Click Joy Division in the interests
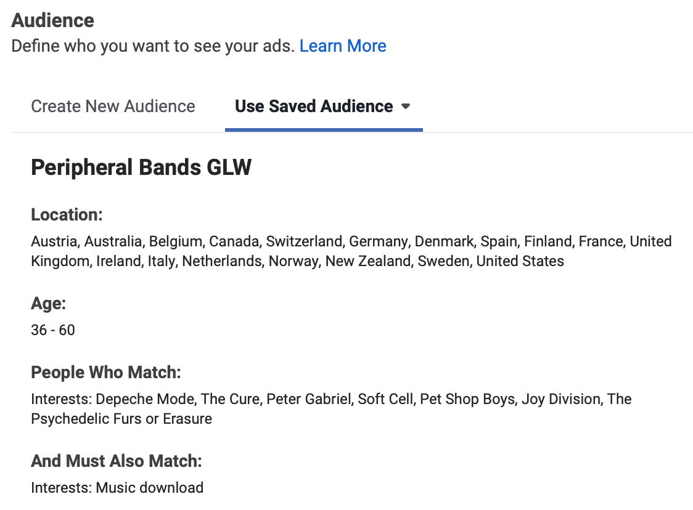Viewport: 693px width, 510px height. pyautogui.click(x=561, y=400)
